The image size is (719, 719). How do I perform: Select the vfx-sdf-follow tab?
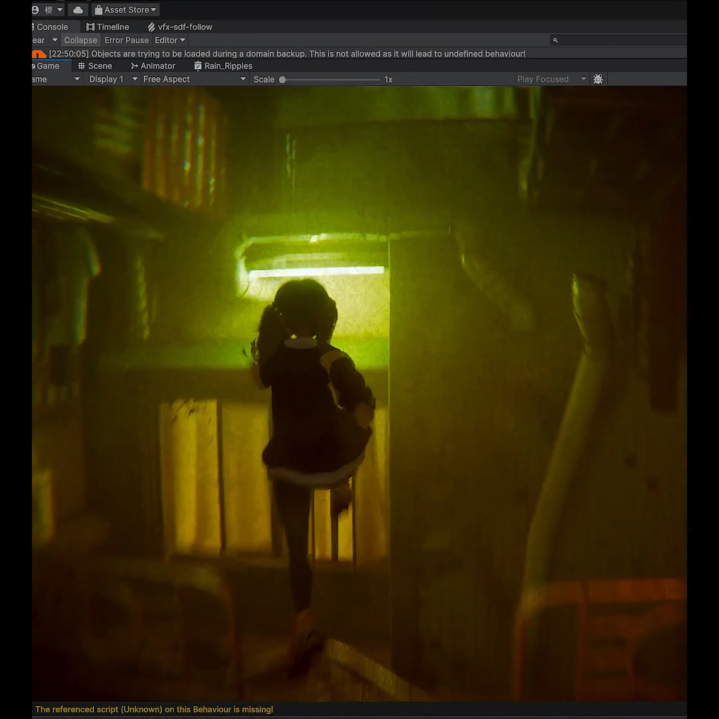180,27
